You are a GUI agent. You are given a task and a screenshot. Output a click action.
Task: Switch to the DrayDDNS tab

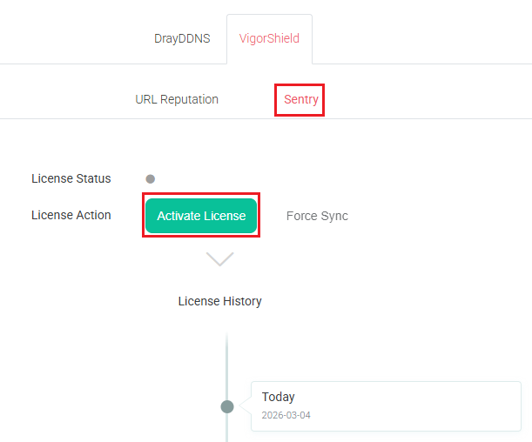pyautogui.click(x=182, y=38)
